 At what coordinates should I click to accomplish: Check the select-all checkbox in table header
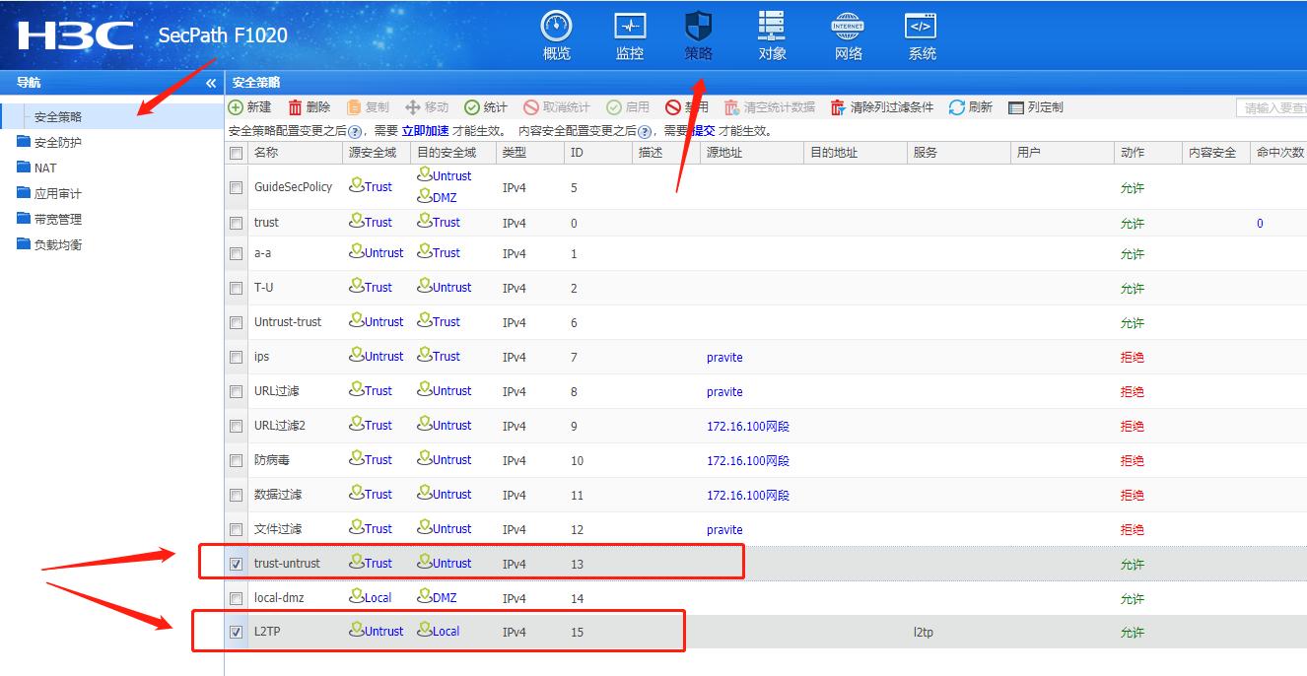click(x=235, y=153)
